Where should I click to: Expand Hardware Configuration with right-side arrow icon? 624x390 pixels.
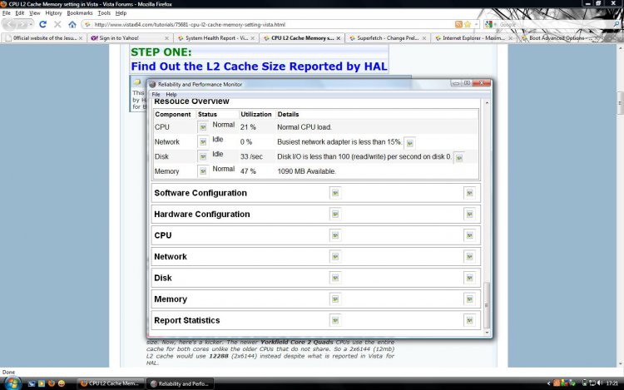pos(469,215)
